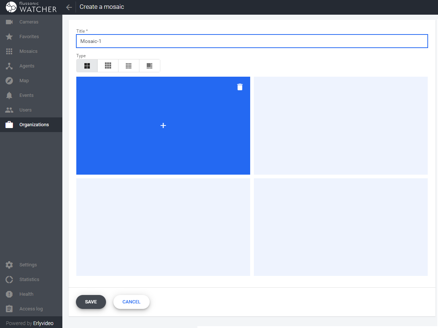This screenshot has height=328, width=438.
Task: Click the trash icon in the selected cell
Action: pyautogui.click(x=240, y=87)
